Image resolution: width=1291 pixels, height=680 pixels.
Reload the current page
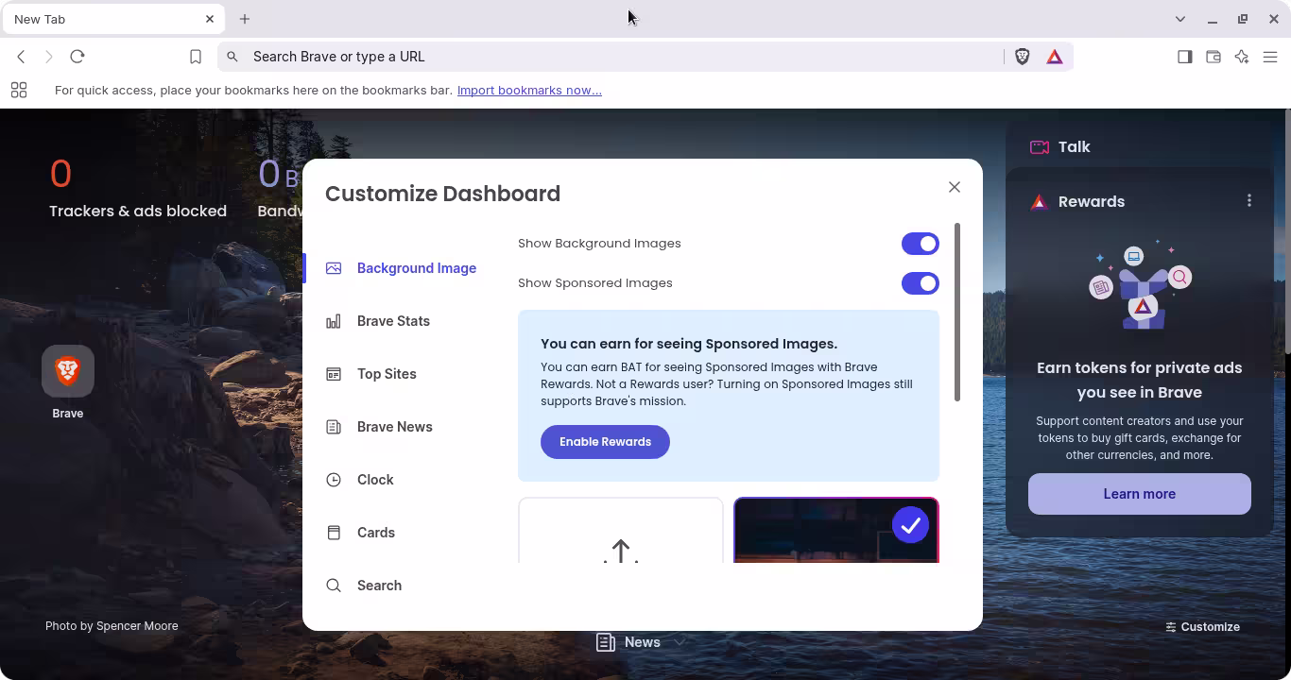[x=77, y=57]
